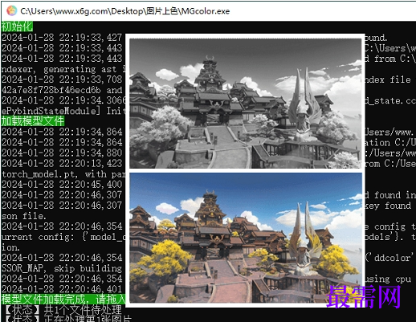Click the MGcolor.exe window title path
This screenshot has height=322, width=416.
(125, 11)
